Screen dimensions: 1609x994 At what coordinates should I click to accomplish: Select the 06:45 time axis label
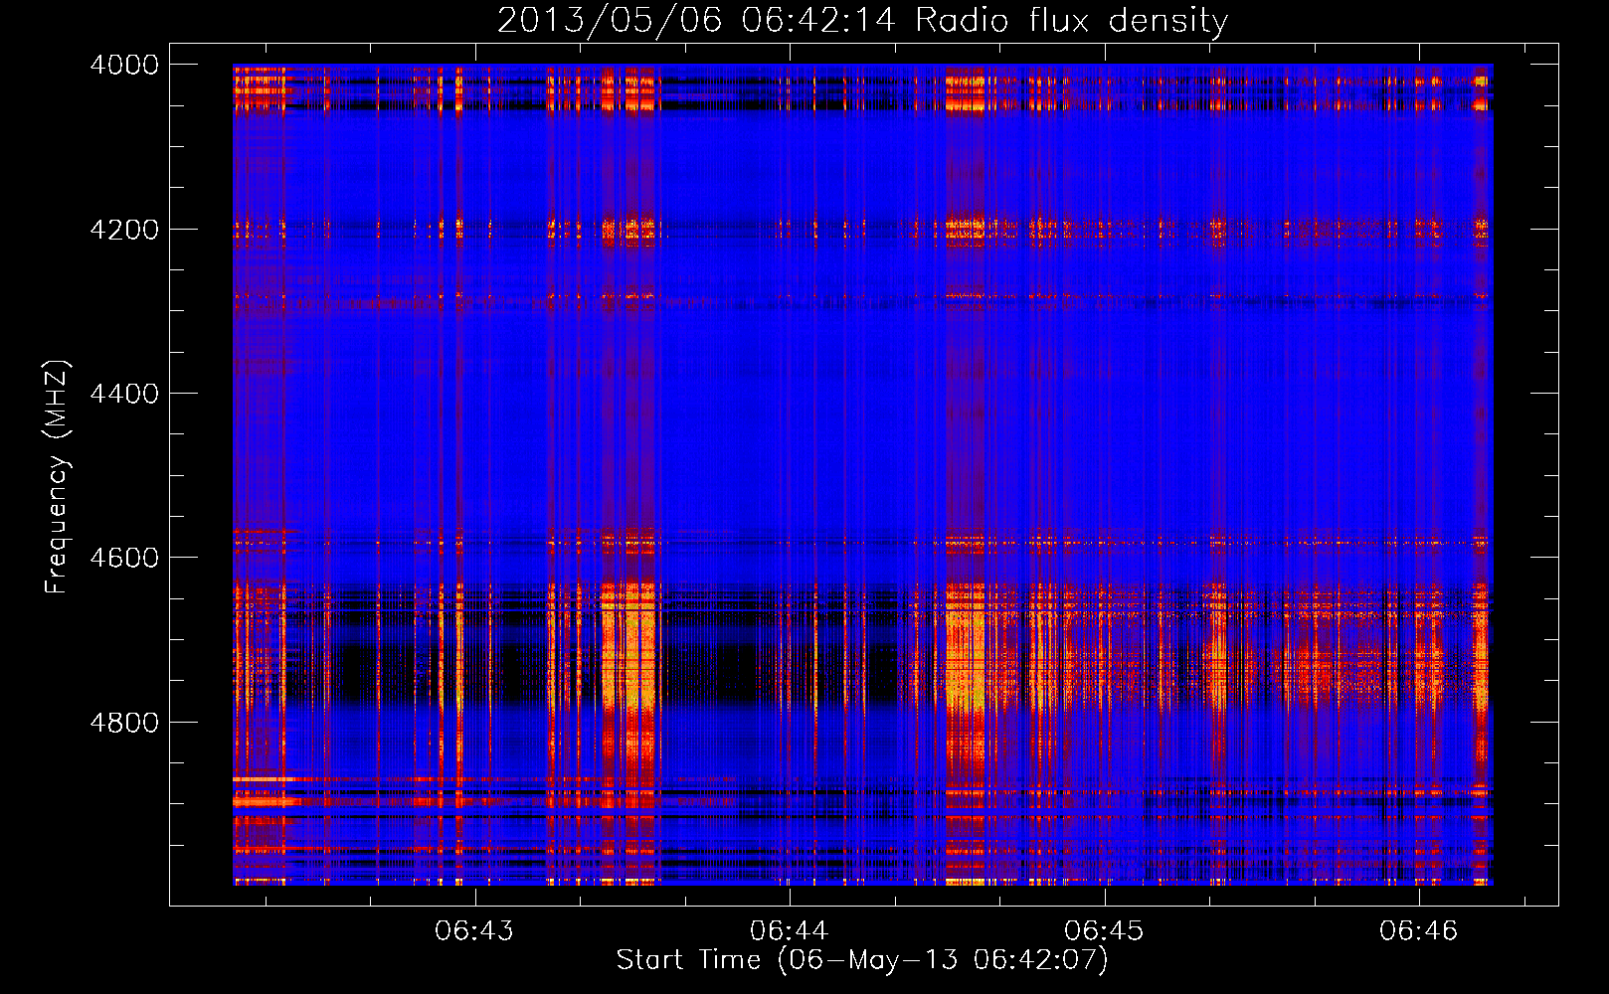[1104, 930]
